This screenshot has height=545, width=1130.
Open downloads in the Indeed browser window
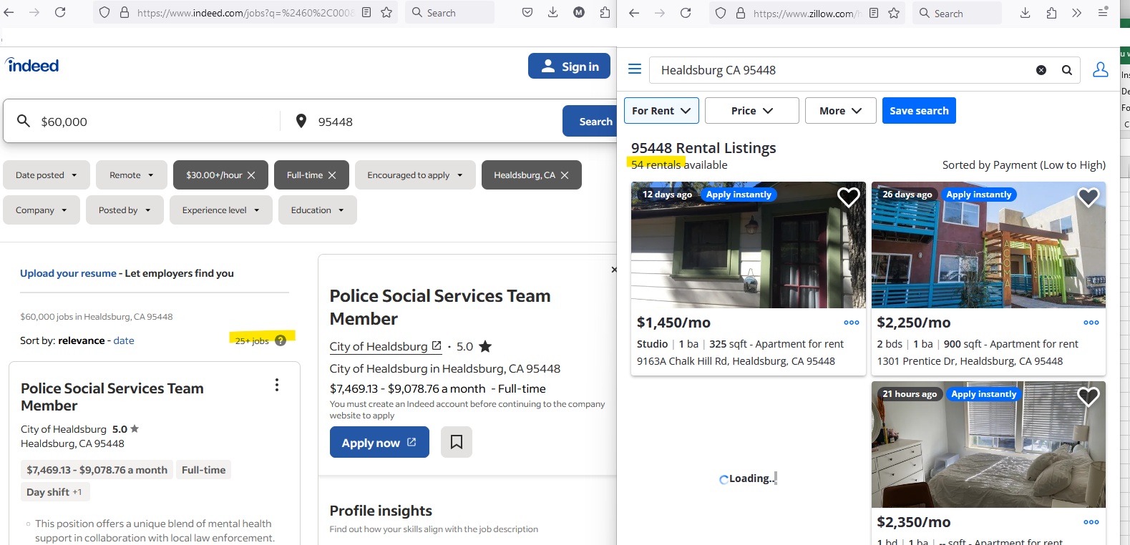[553, 12]
